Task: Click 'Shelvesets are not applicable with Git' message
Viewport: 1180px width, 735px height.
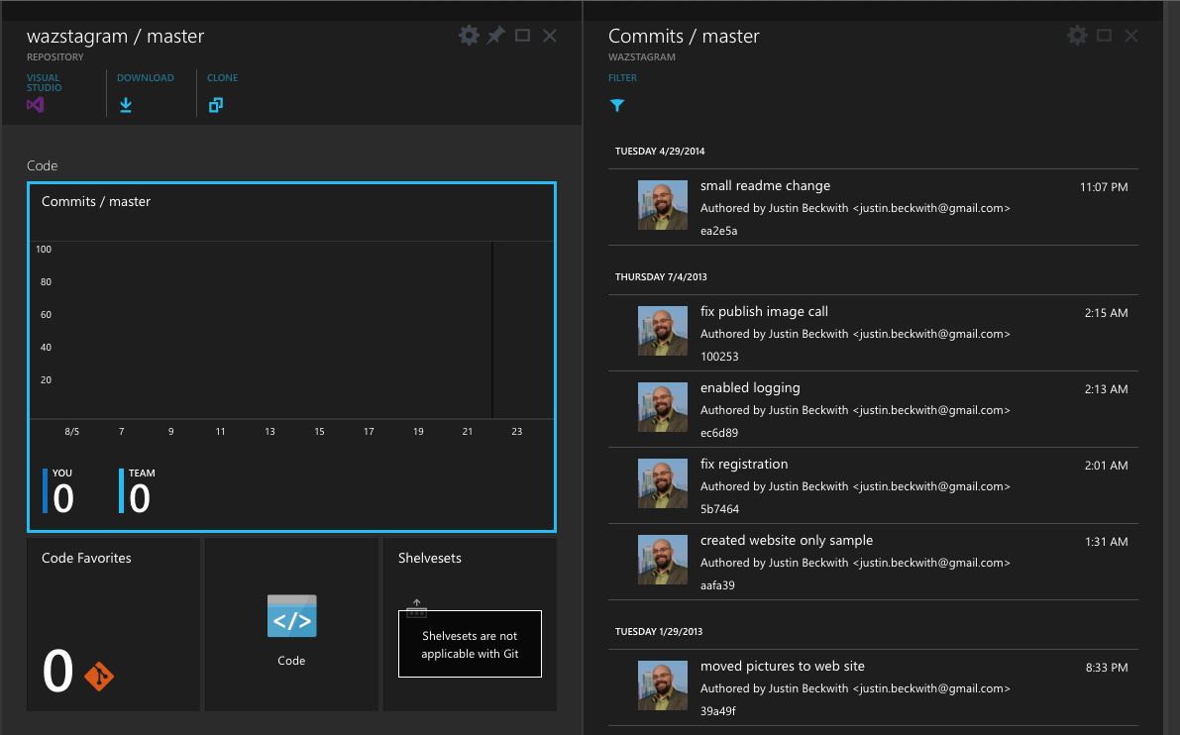Action: pyautogui.click(x=470, y=644)
